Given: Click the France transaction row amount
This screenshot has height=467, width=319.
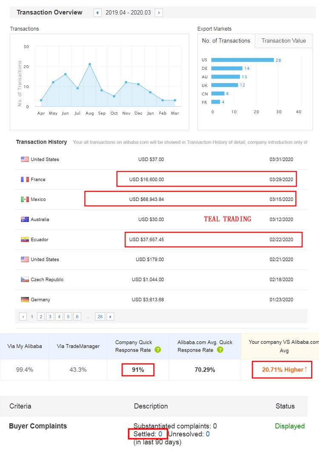Looking at the screenshot, I should pos(146,179).
